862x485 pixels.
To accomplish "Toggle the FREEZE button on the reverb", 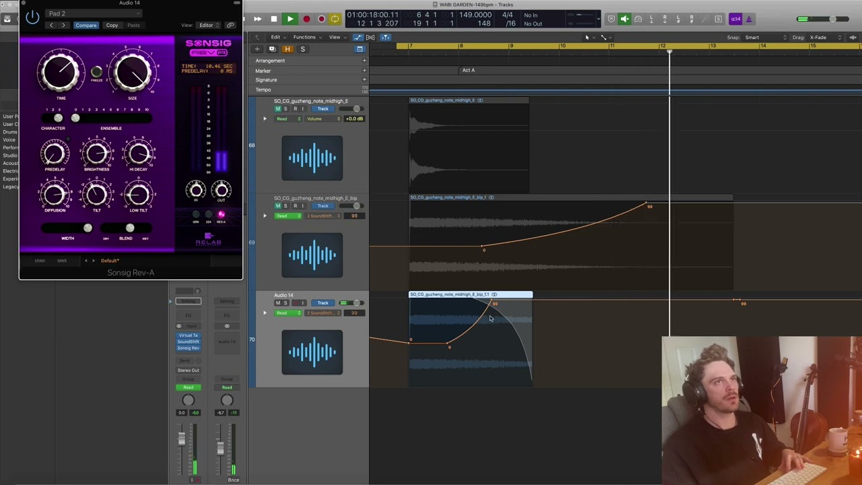I will coord(96,71).
